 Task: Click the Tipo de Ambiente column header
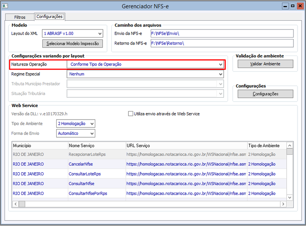[267, 146]
